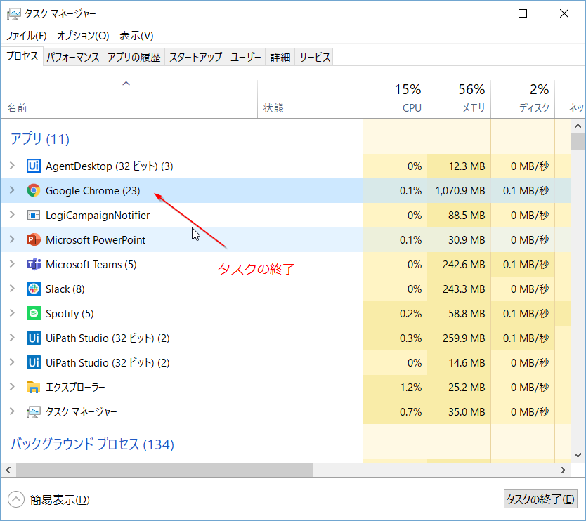Select the Microsoft Teams (5) name
The height and width of the screenshot is (521, 586).
click(91, 265)
